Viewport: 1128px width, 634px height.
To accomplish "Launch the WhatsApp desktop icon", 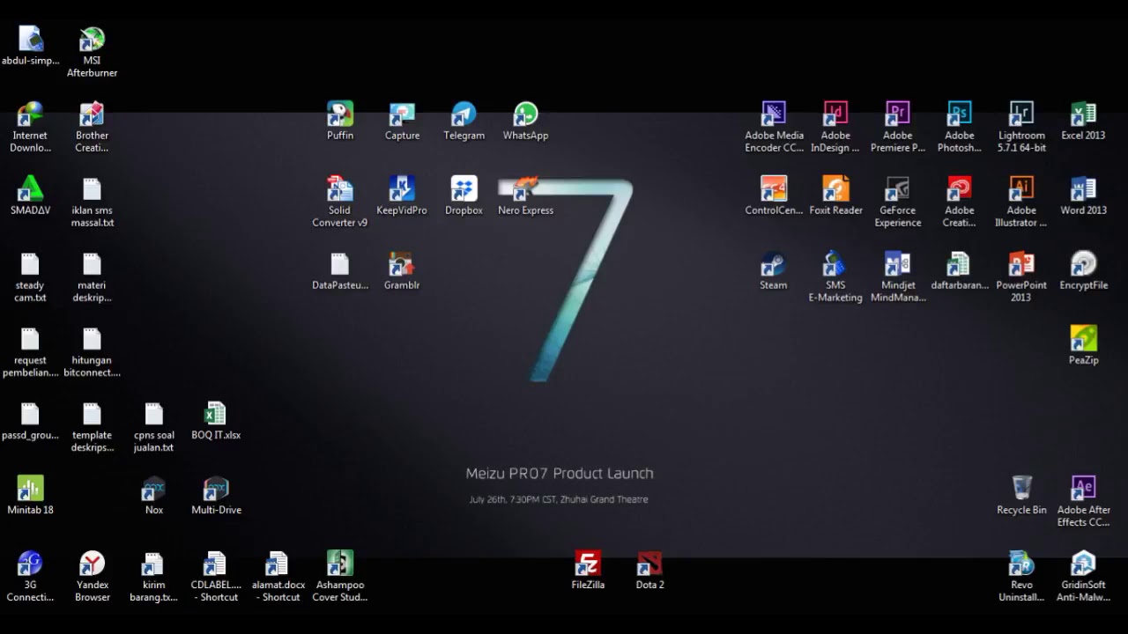I will coord(525,114).
